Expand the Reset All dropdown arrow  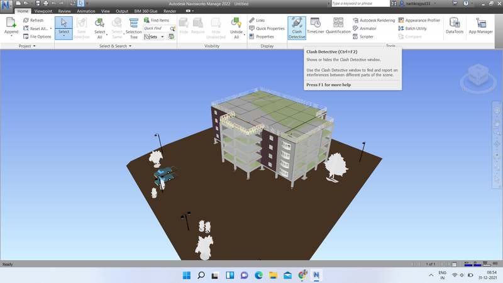point(51,28)
